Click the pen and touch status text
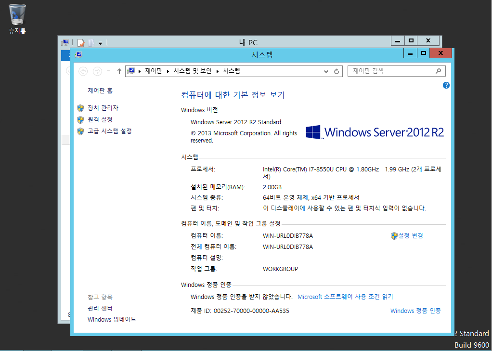 tap(344, 208)
